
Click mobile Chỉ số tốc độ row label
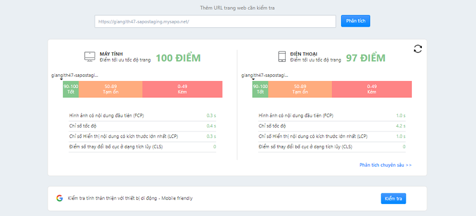272,126
